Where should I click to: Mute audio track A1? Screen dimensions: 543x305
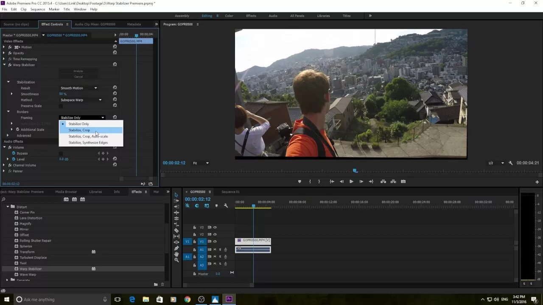pyautogui.click(x=215, y=250)
